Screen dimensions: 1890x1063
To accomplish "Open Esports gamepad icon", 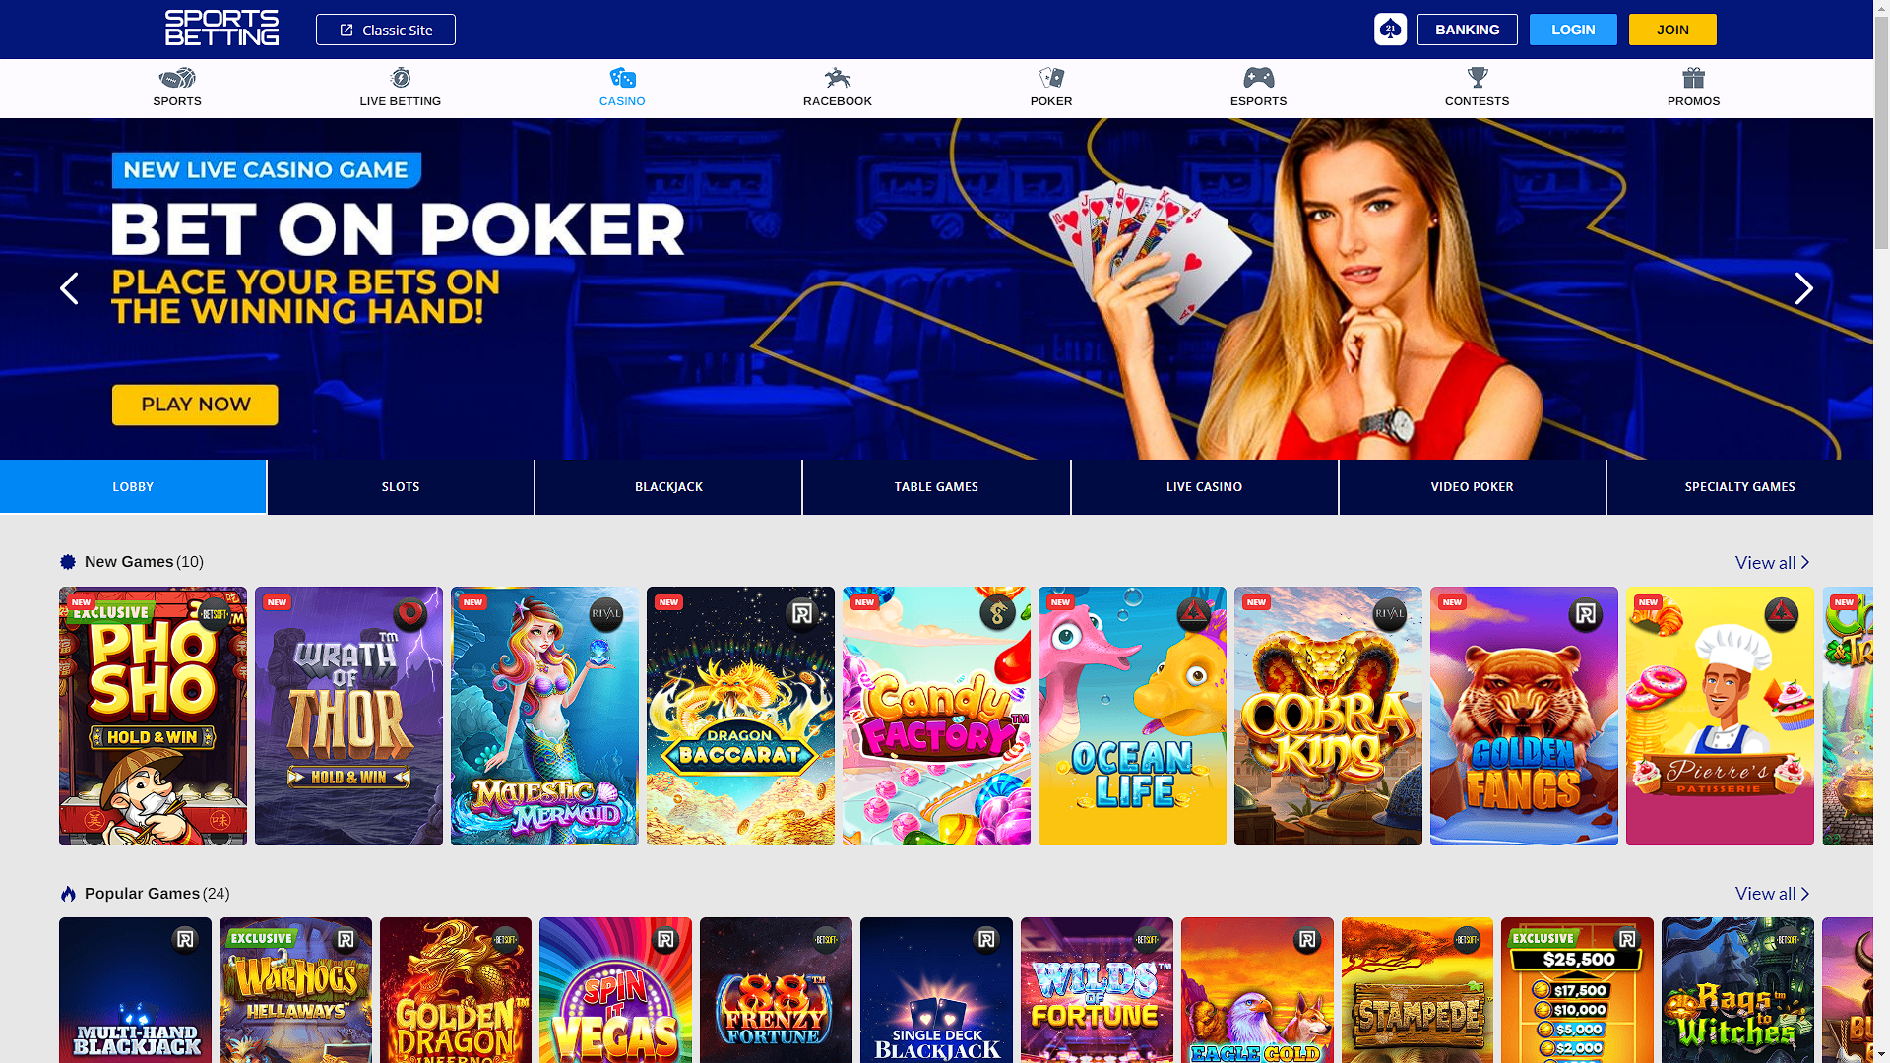I will click(1259, 78).
